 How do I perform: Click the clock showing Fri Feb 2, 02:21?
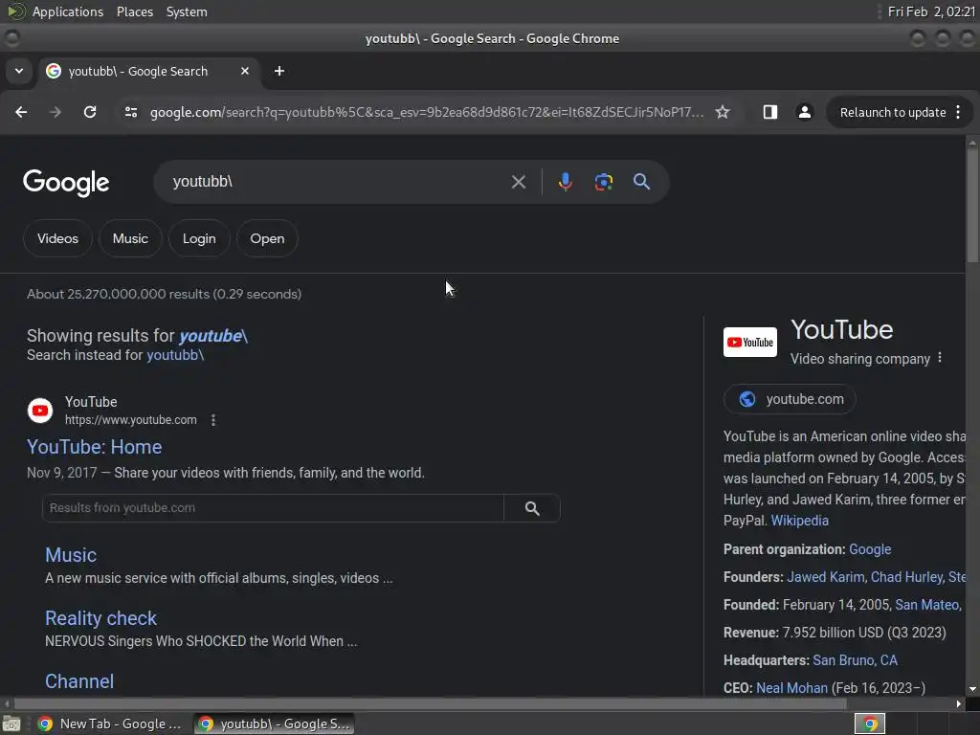[x=931, y=11]
